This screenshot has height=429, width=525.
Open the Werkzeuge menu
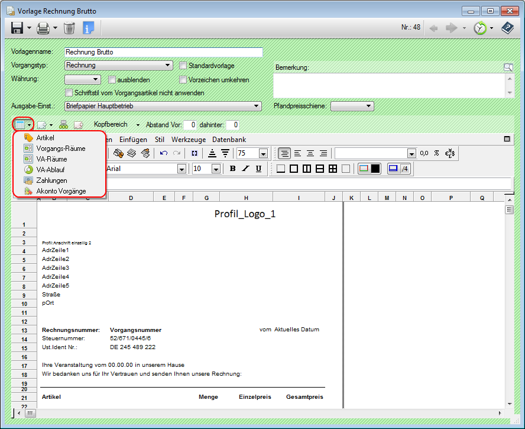188,140
